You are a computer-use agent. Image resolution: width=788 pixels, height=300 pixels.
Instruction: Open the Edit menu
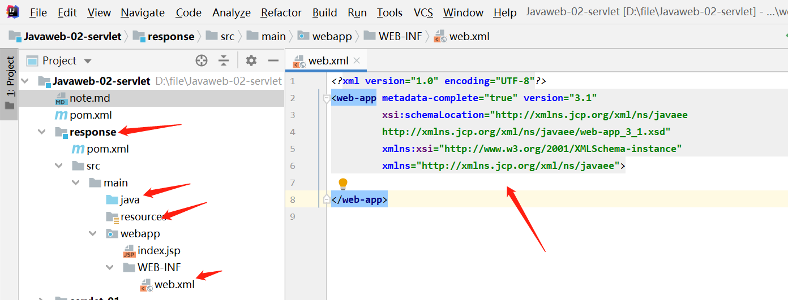pos(67,12)
